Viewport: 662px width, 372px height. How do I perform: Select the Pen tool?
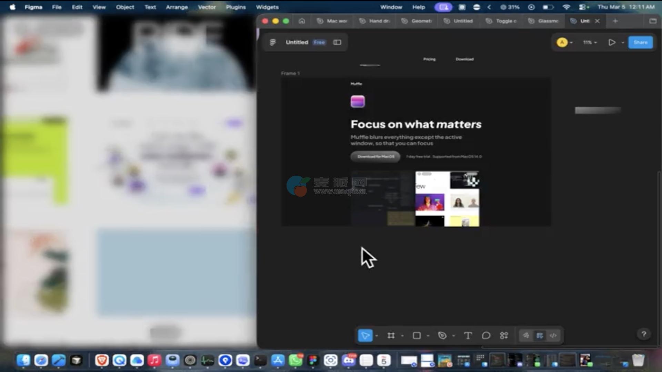[442, 335]
